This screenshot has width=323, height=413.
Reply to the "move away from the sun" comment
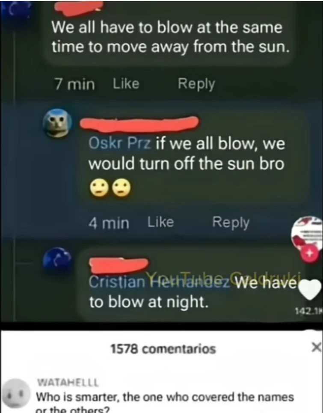pyautogui.click(x=196, y=84)
